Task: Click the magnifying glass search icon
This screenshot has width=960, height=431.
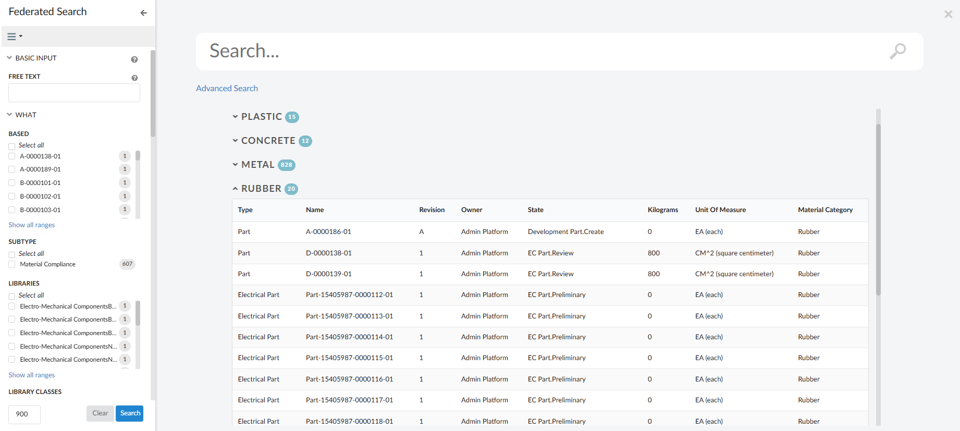Action: (897, 51)
